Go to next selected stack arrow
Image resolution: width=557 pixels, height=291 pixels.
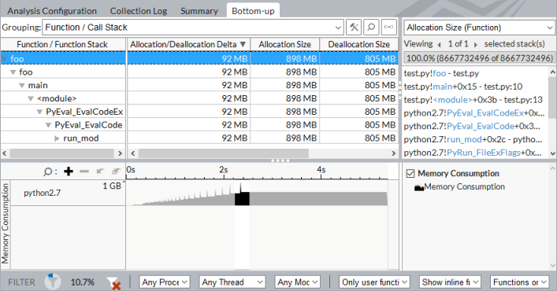476,45
